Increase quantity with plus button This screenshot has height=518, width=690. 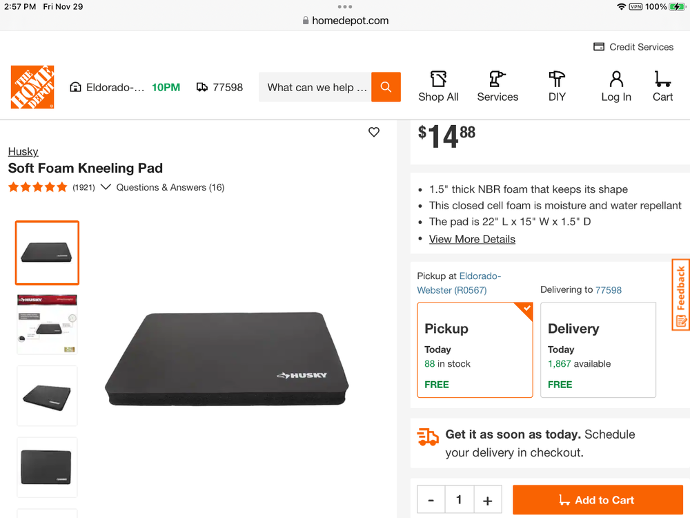487,500
